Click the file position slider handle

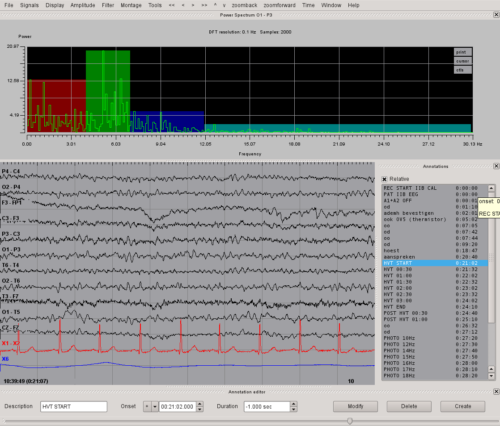350,421
